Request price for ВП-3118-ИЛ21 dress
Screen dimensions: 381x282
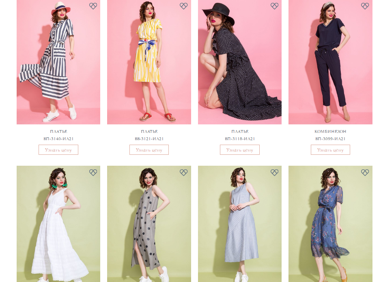(240, 150)
